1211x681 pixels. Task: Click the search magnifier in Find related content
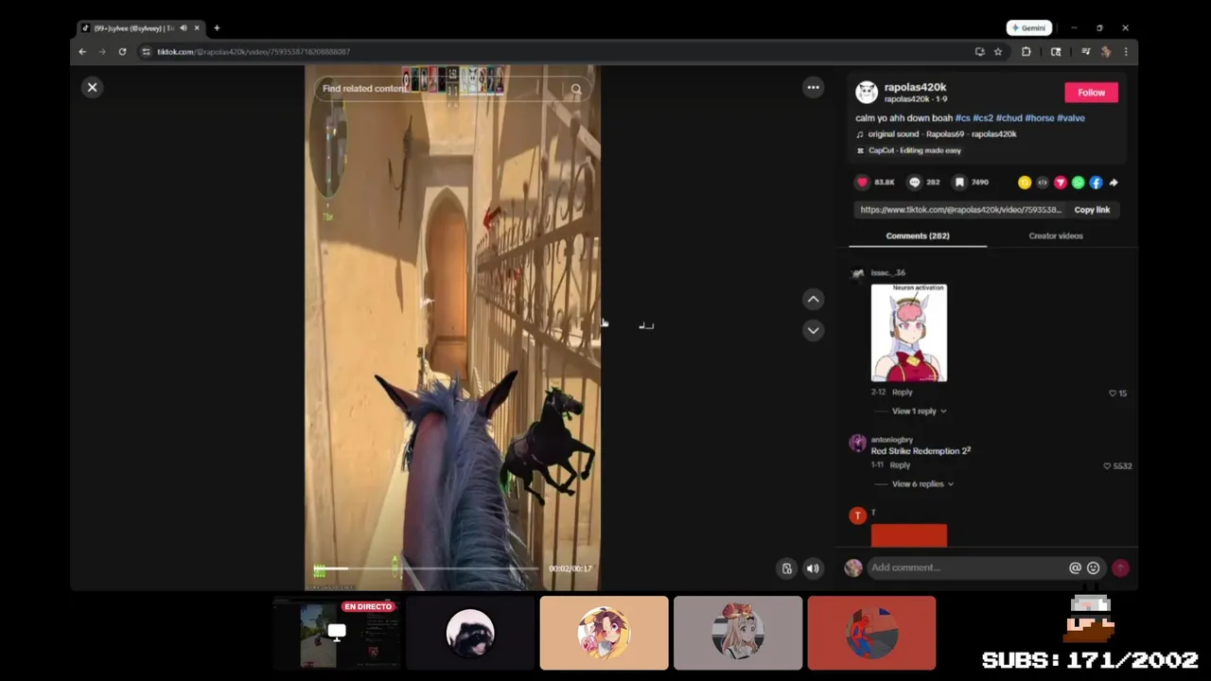click(x=575, y=89)
